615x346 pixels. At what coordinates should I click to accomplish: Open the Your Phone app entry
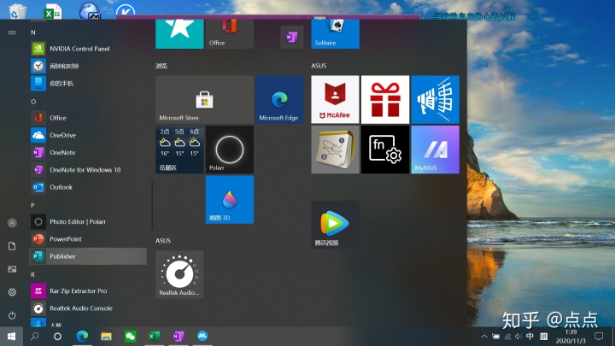(88, 83)
